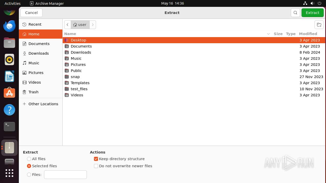The image size is (326, 183).
Task: Open Trash in the sidebar
Action: tap(40, 92)
